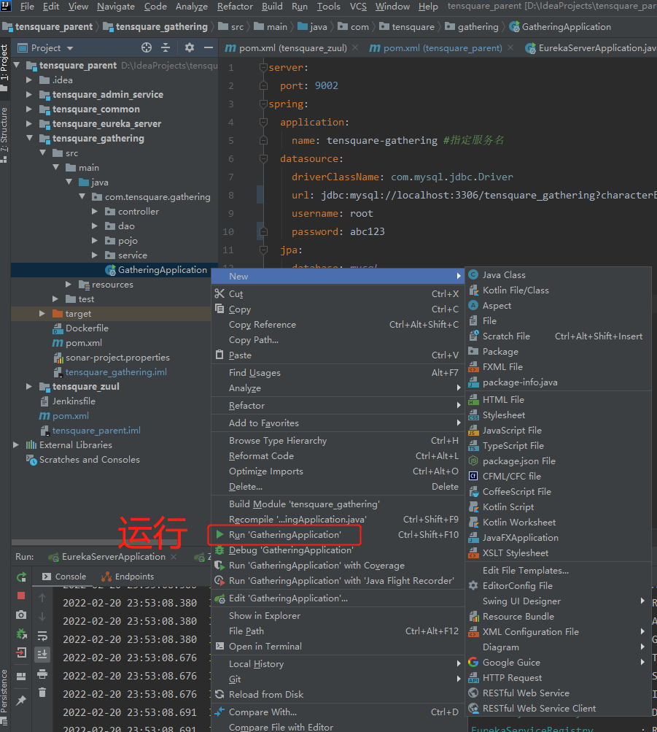657x732 pixels.
Task: Expand External Libraries node
Action: coord(16,444)
